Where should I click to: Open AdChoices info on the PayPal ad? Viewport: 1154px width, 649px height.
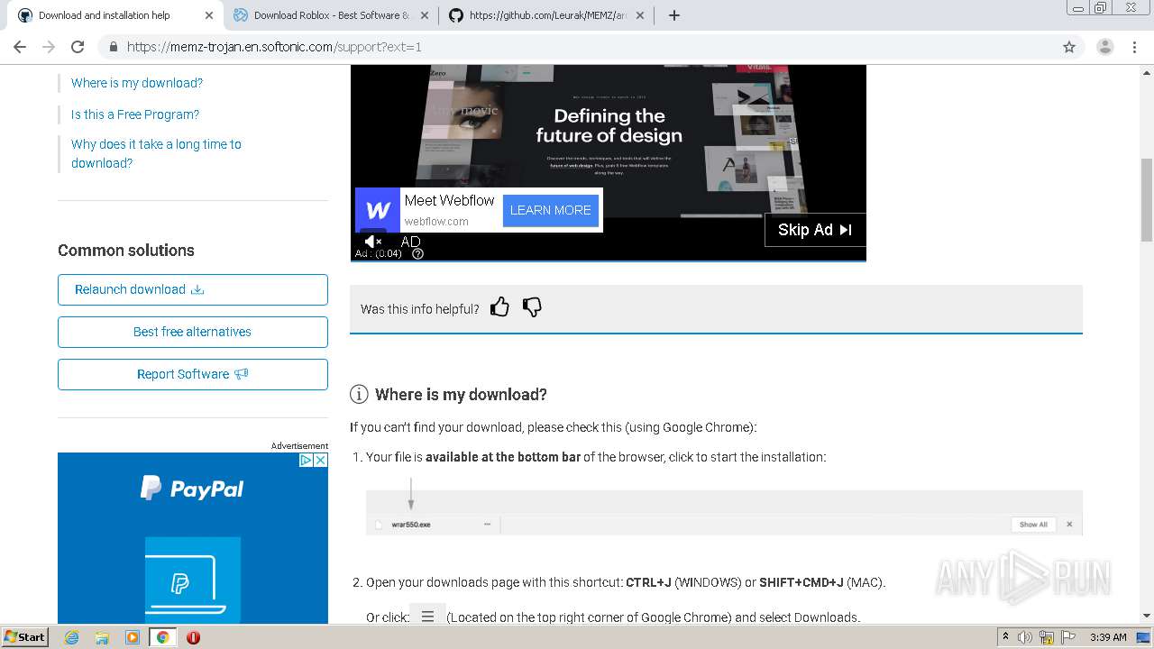(306, 460)
